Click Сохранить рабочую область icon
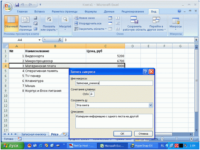This screenshot has width=200, height=150. pos(134,23)
